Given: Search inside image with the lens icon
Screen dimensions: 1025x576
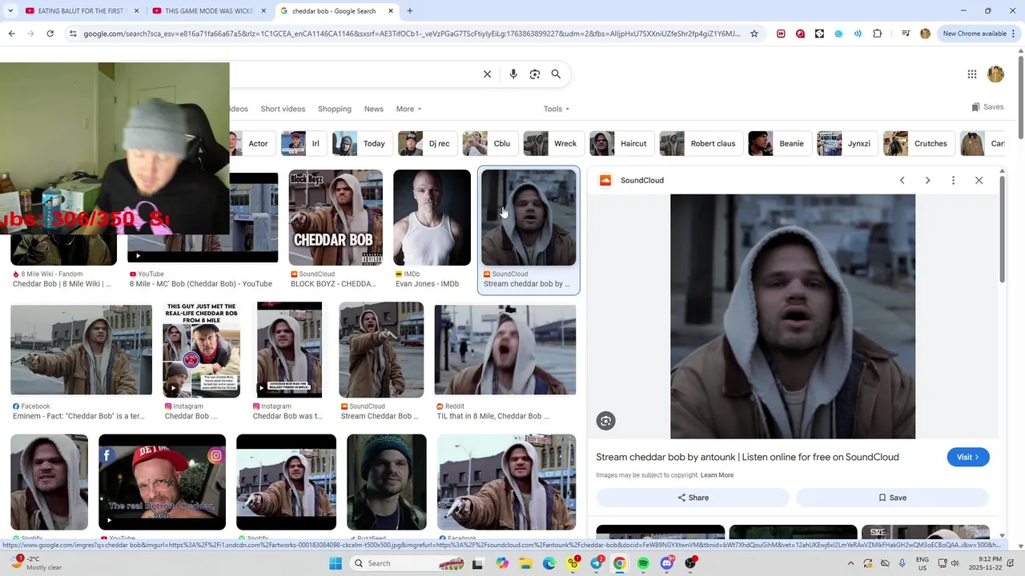Looking at the screenshot, I should pyautogui.click(x=606, y=421).
